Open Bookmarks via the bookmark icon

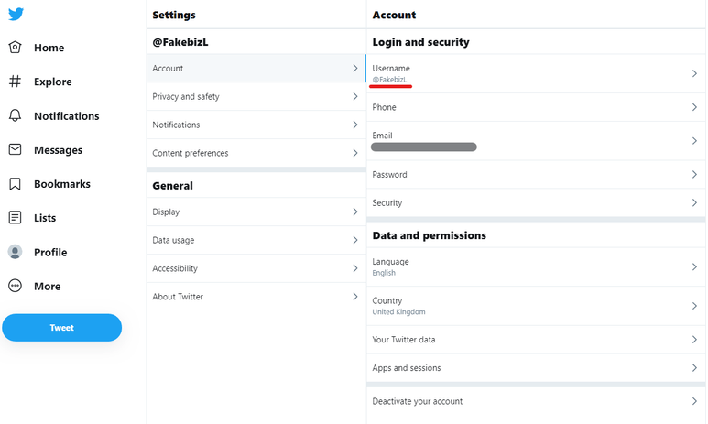tap(15, 184)
